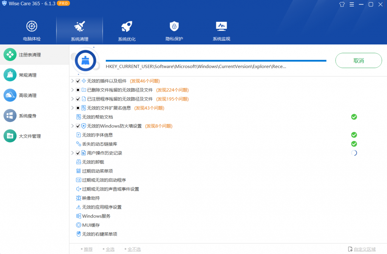Click the 已删除文件残留的无效路径及文件 folder icon

[84, 90]
